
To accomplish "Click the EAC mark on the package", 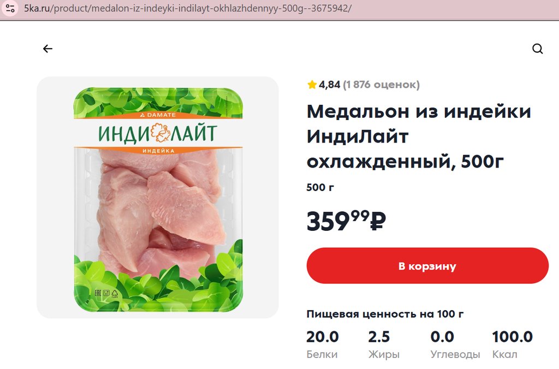I will click(x=98, y=293).
